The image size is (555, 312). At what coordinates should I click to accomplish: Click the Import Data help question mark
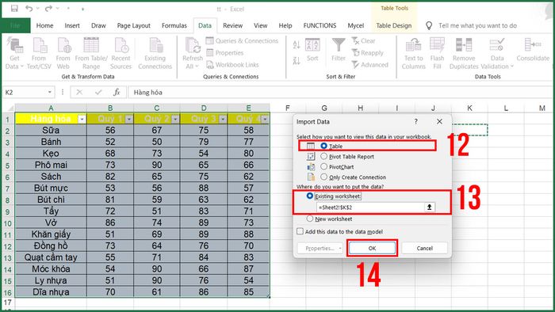click(x=416, y=121)
